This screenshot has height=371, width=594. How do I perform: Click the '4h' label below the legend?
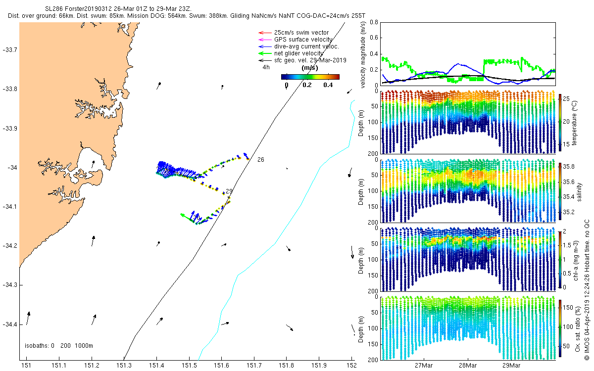tap(266, 67)
